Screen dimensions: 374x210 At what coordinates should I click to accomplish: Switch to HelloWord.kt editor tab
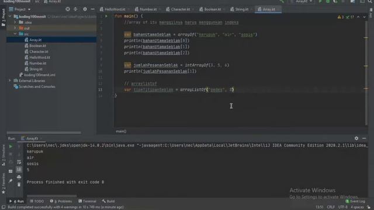(115, 9)
